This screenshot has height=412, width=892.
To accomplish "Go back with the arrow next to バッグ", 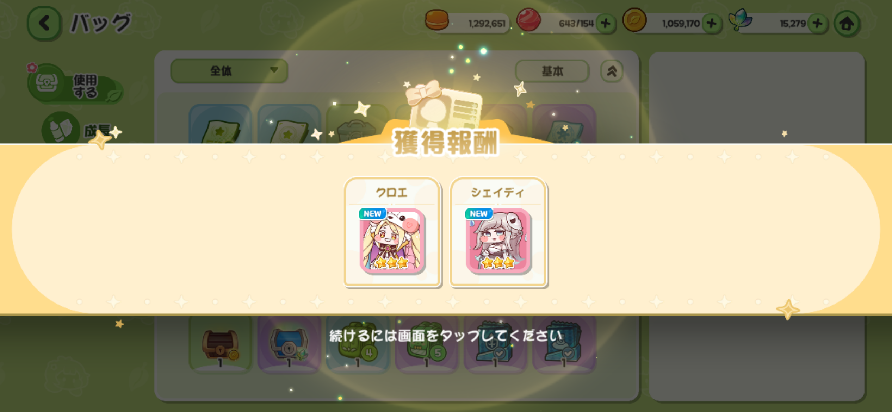I will point(44,24).
